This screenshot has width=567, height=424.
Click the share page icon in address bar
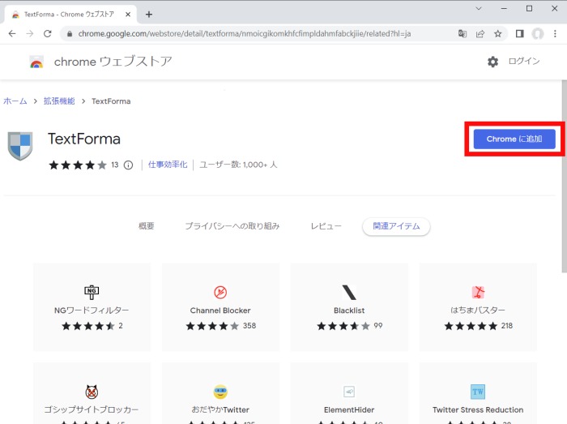[x=480, y=34]
